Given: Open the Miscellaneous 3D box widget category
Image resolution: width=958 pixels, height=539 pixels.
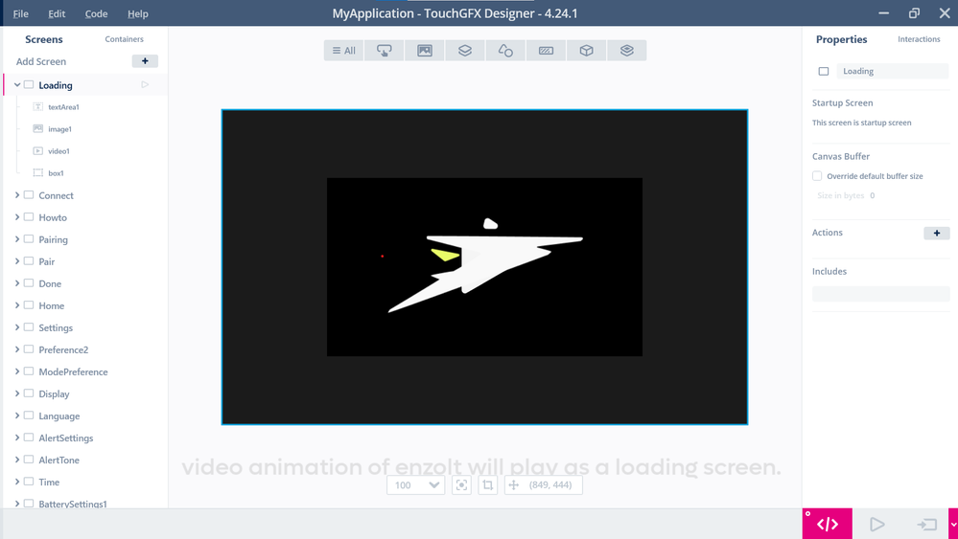Looking at the screenshot, I should (x=586, y=51).
